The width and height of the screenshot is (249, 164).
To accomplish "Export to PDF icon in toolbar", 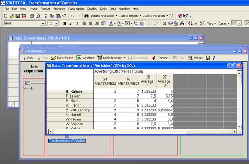I will (24, 16).
